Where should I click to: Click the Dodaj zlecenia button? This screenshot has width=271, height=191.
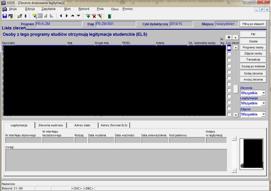[253, 74]
